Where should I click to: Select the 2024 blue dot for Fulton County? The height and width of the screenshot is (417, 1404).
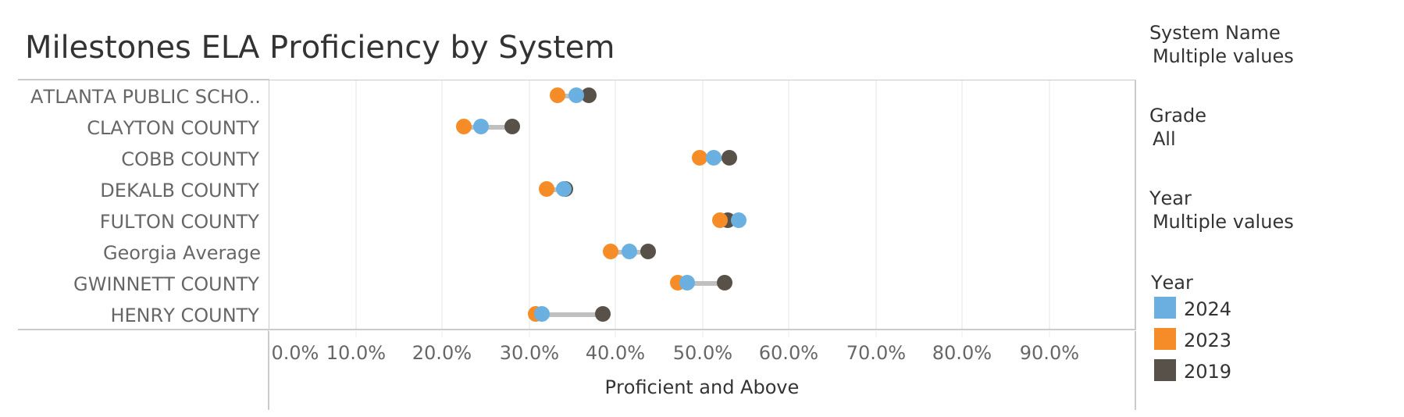(739, 220)
